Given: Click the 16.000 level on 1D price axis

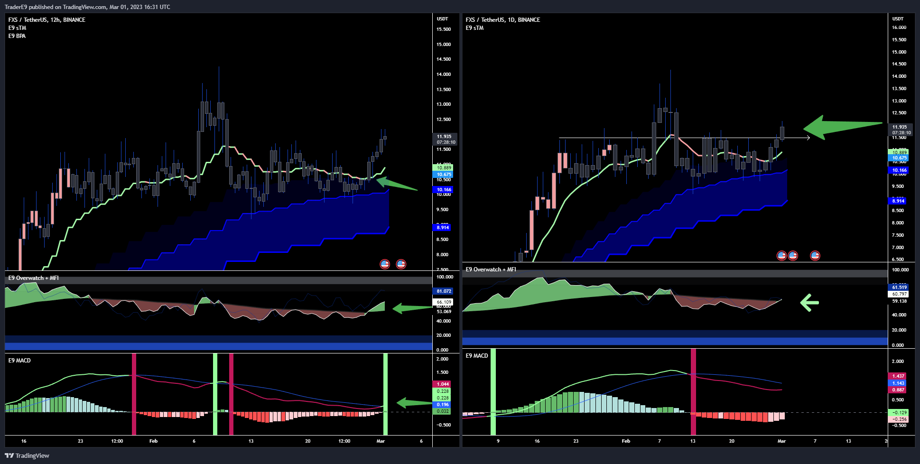Looking at the screenshot, I should click(899, 28).
